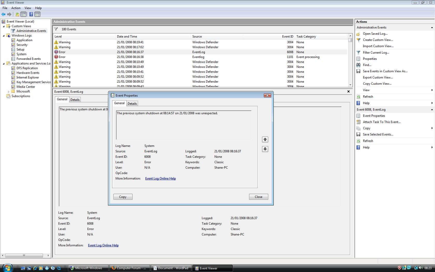Click the Up one level folder icon
The image size is (435, 272).
click(17, 15)
